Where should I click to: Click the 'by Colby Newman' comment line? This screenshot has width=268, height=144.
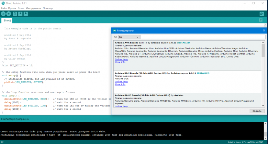pos(15,59)
